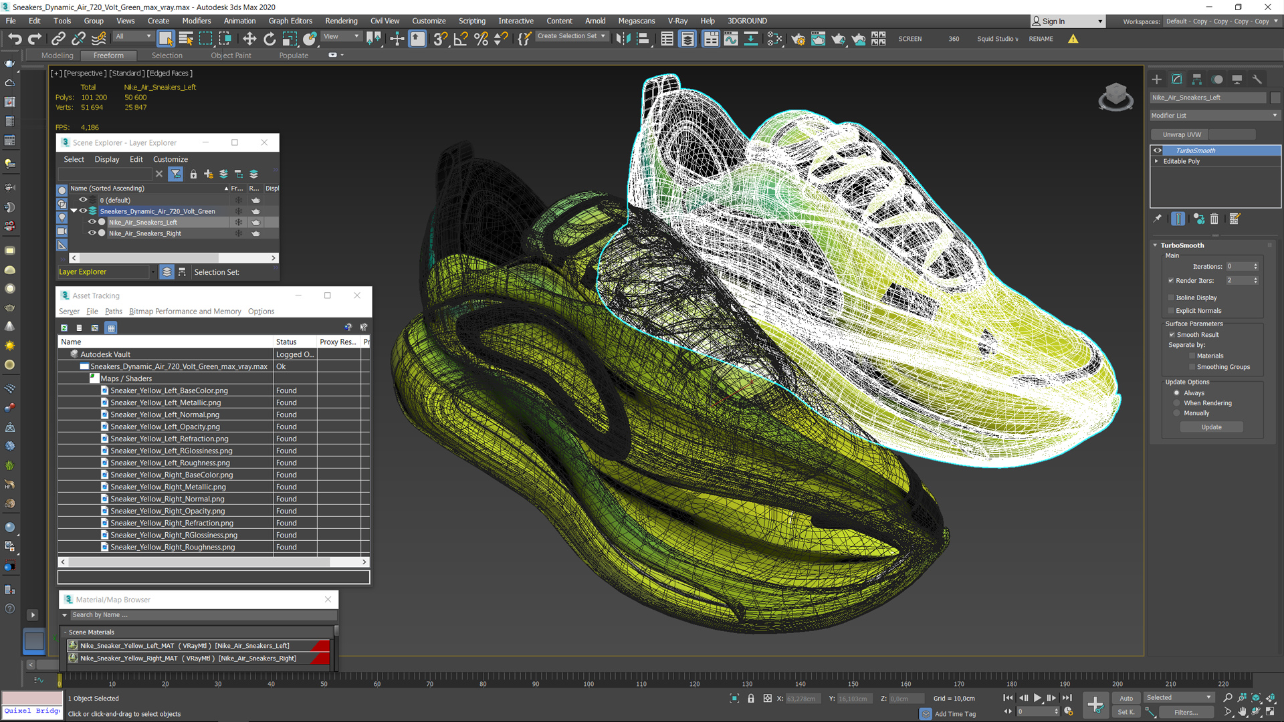Toggle visibility of Nike_Air_Sneakers_Left layer item

click(92, 222)
